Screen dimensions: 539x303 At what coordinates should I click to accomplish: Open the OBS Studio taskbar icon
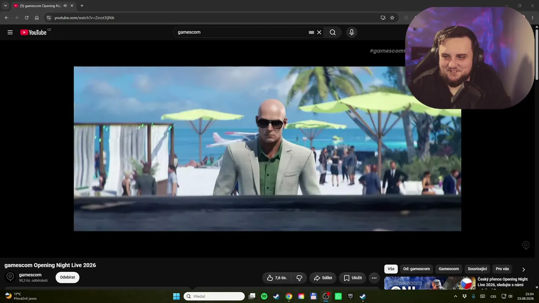pyautogui.click(x=326, y=296)
